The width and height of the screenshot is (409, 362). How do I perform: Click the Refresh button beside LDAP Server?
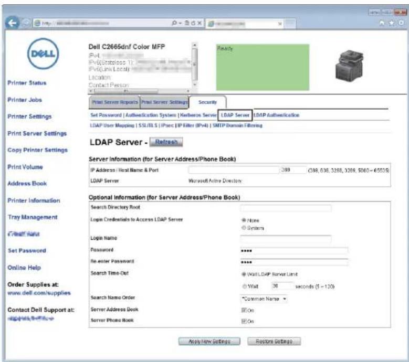click(166, 142)
